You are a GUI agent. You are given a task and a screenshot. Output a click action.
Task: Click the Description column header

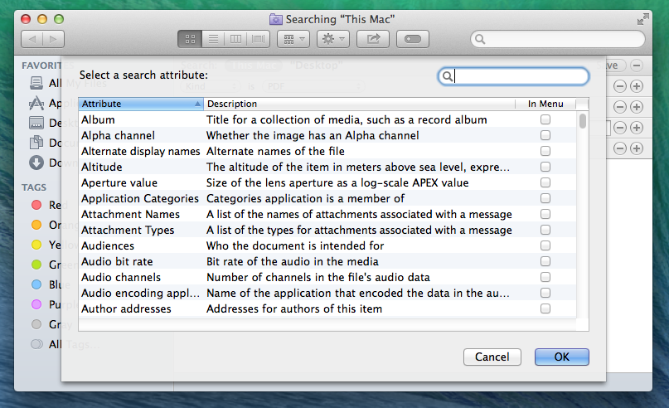coord(359,104)
